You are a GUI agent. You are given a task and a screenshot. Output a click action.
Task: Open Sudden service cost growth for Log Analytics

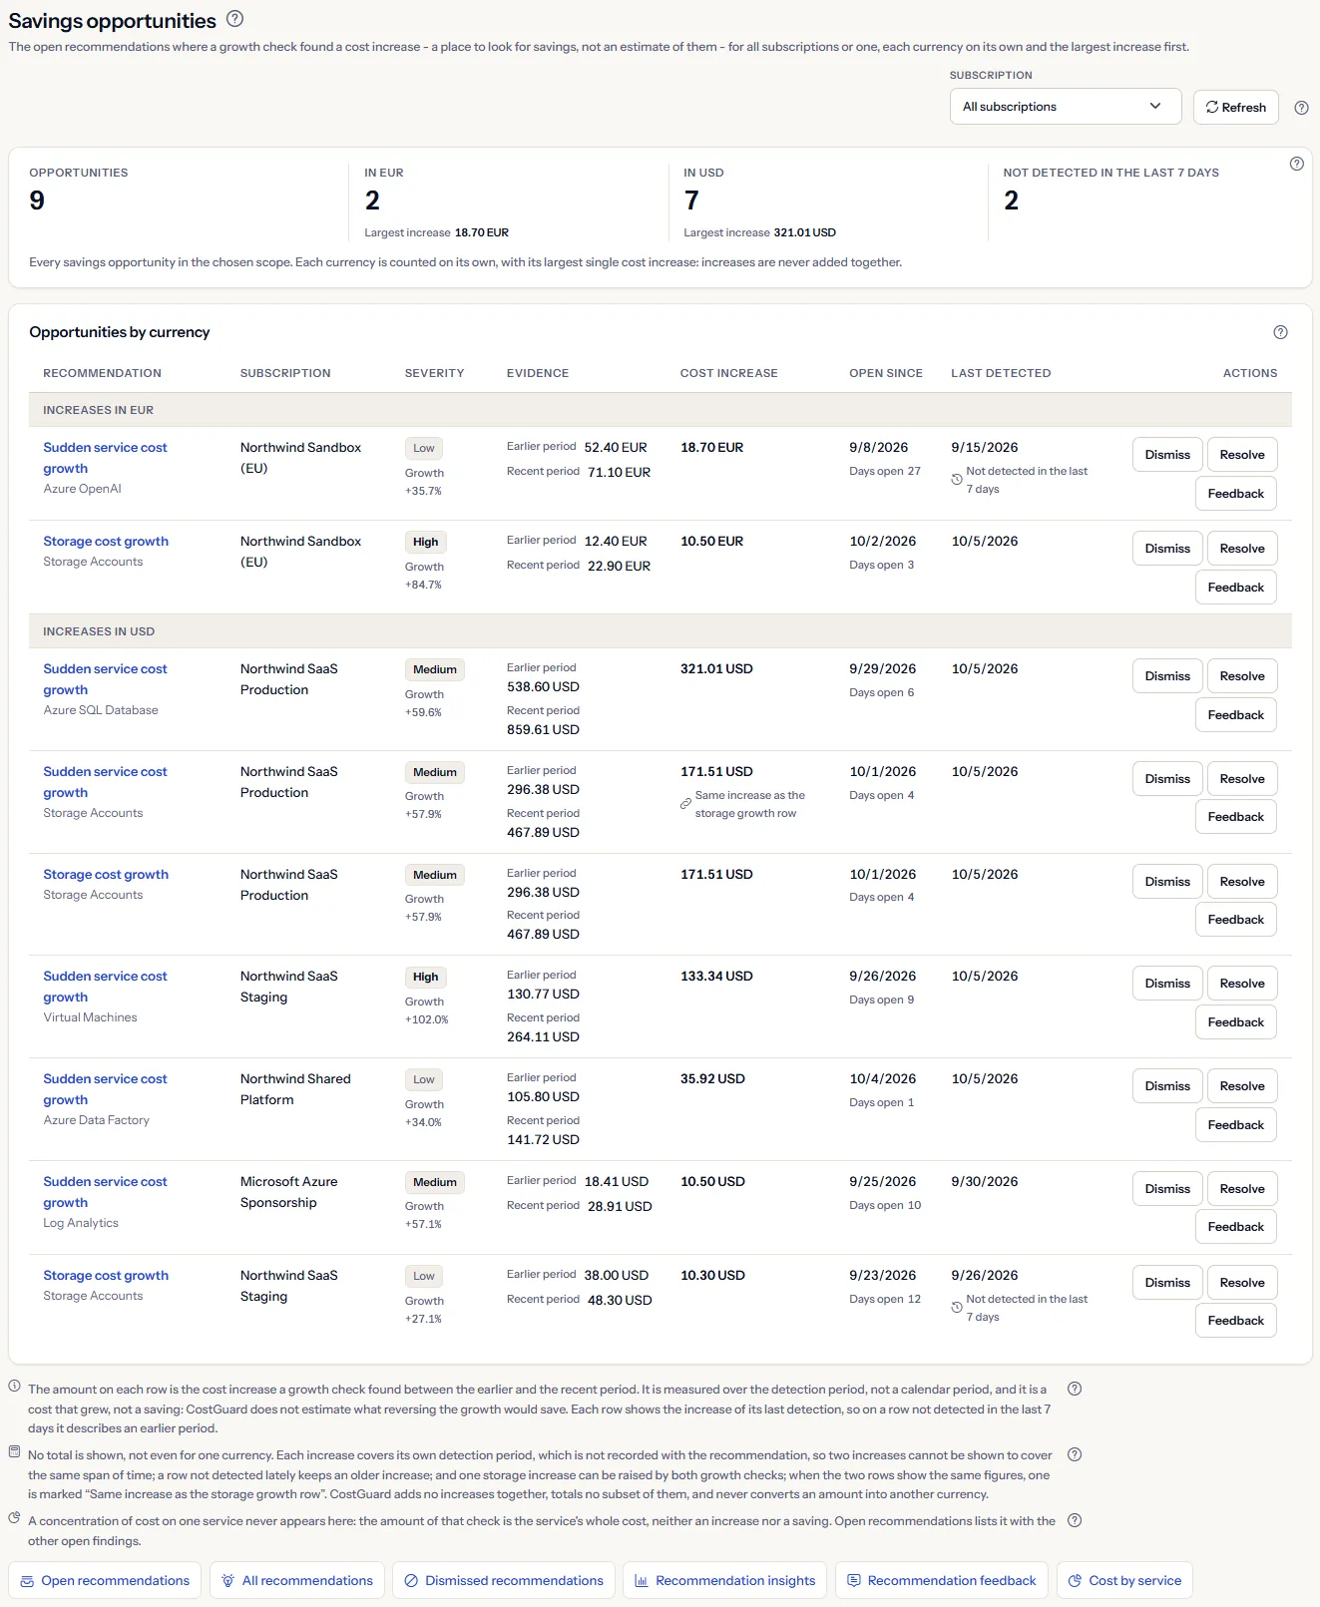click(105, 1192)
